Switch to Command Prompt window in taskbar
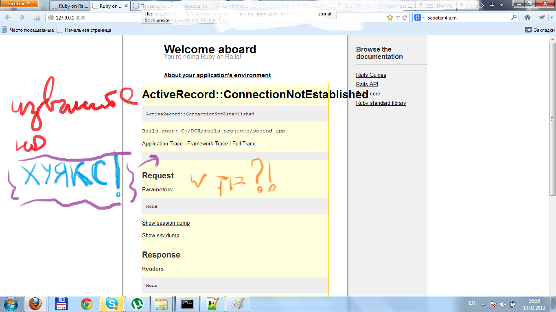Image resolution: width=556 pixels, height=312 pixels. [x=187, y=304]
